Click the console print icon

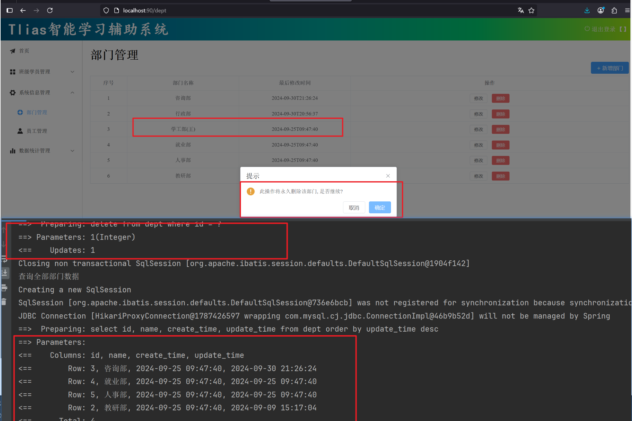tap(4, 288)
